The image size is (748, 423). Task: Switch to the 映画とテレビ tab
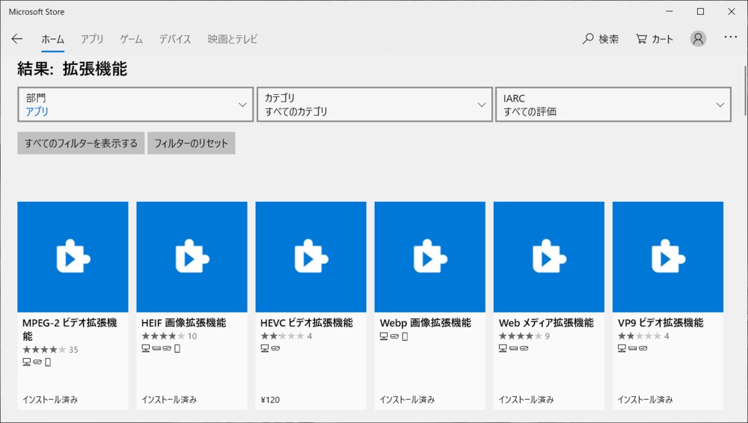[233, 39]
